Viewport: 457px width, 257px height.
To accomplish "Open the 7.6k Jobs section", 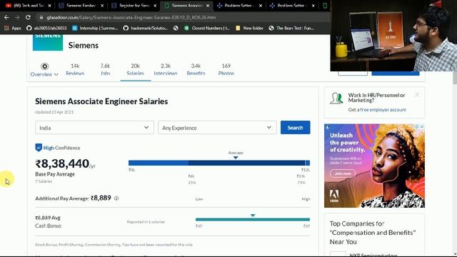I will tap(105, 69).
